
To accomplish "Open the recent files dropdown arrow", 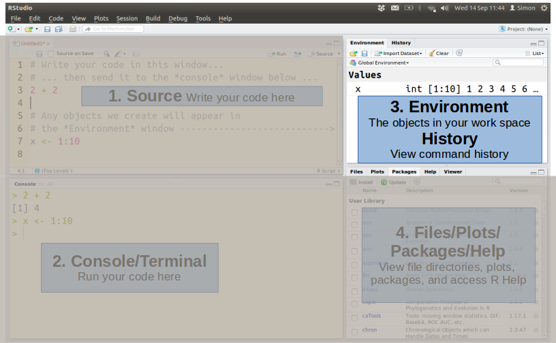I will (x=37, y=29).
